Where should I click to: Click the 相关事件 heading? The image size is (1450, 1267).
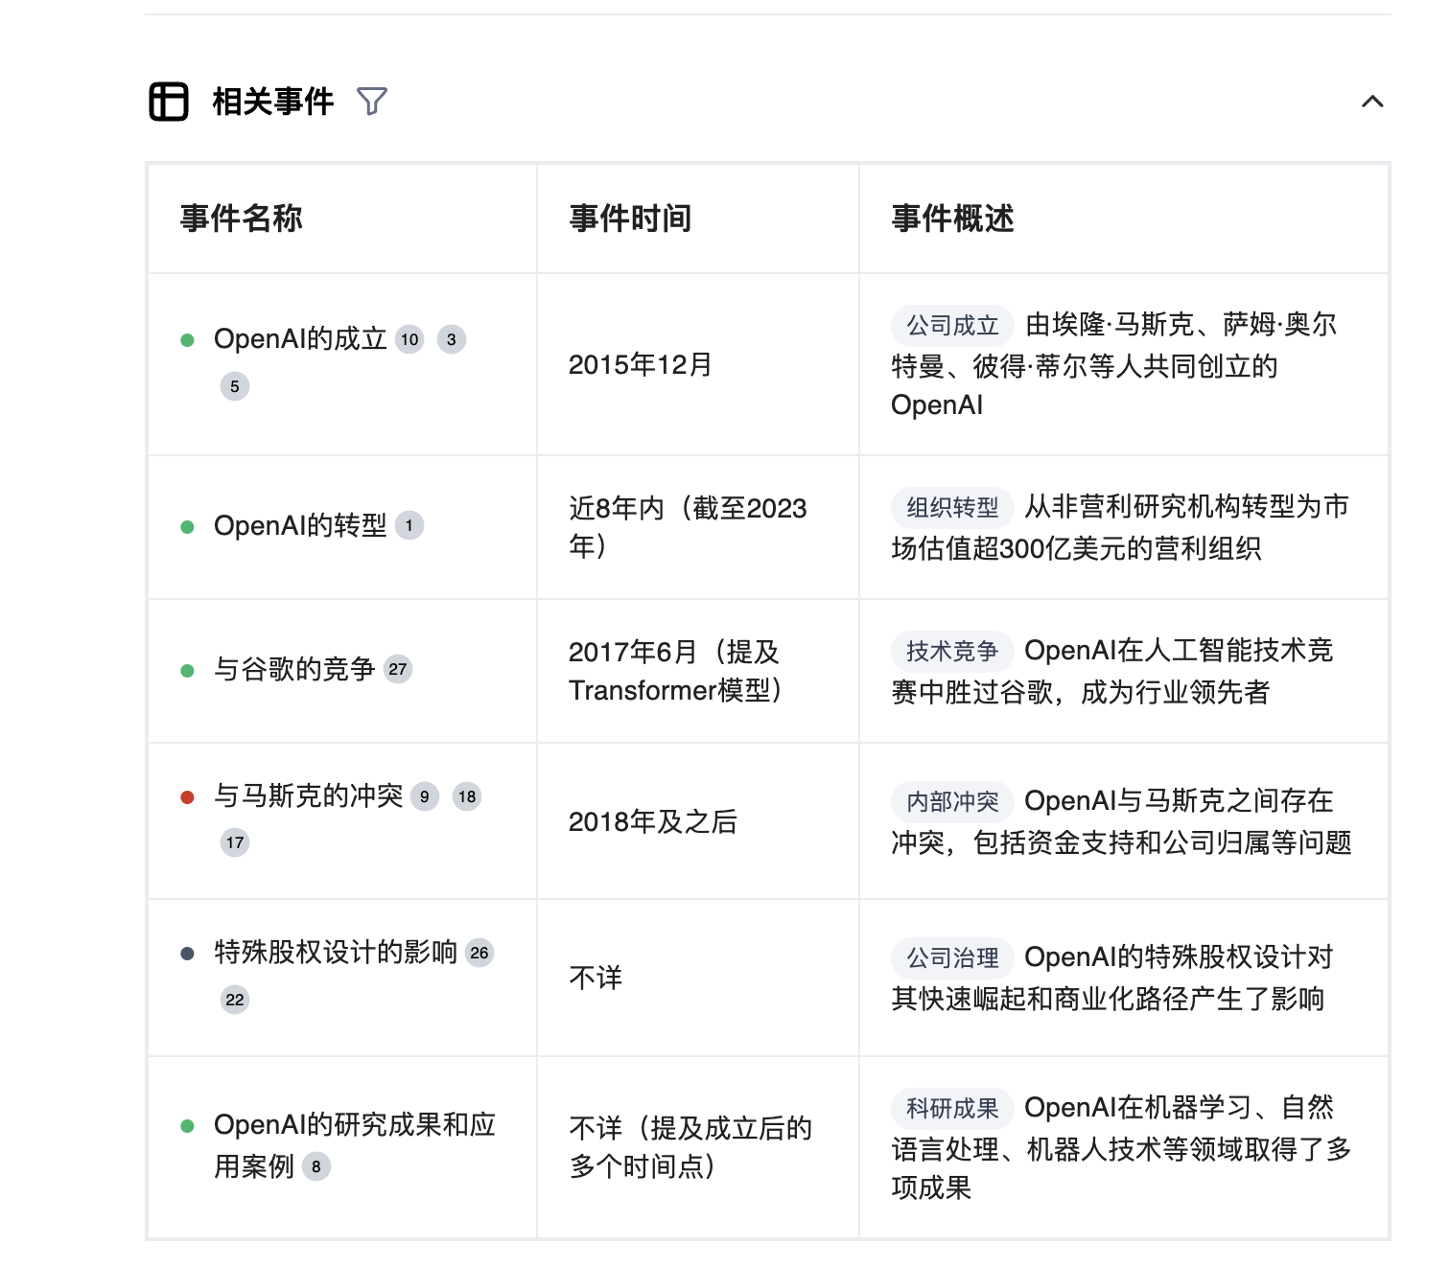tap(273, 102)
